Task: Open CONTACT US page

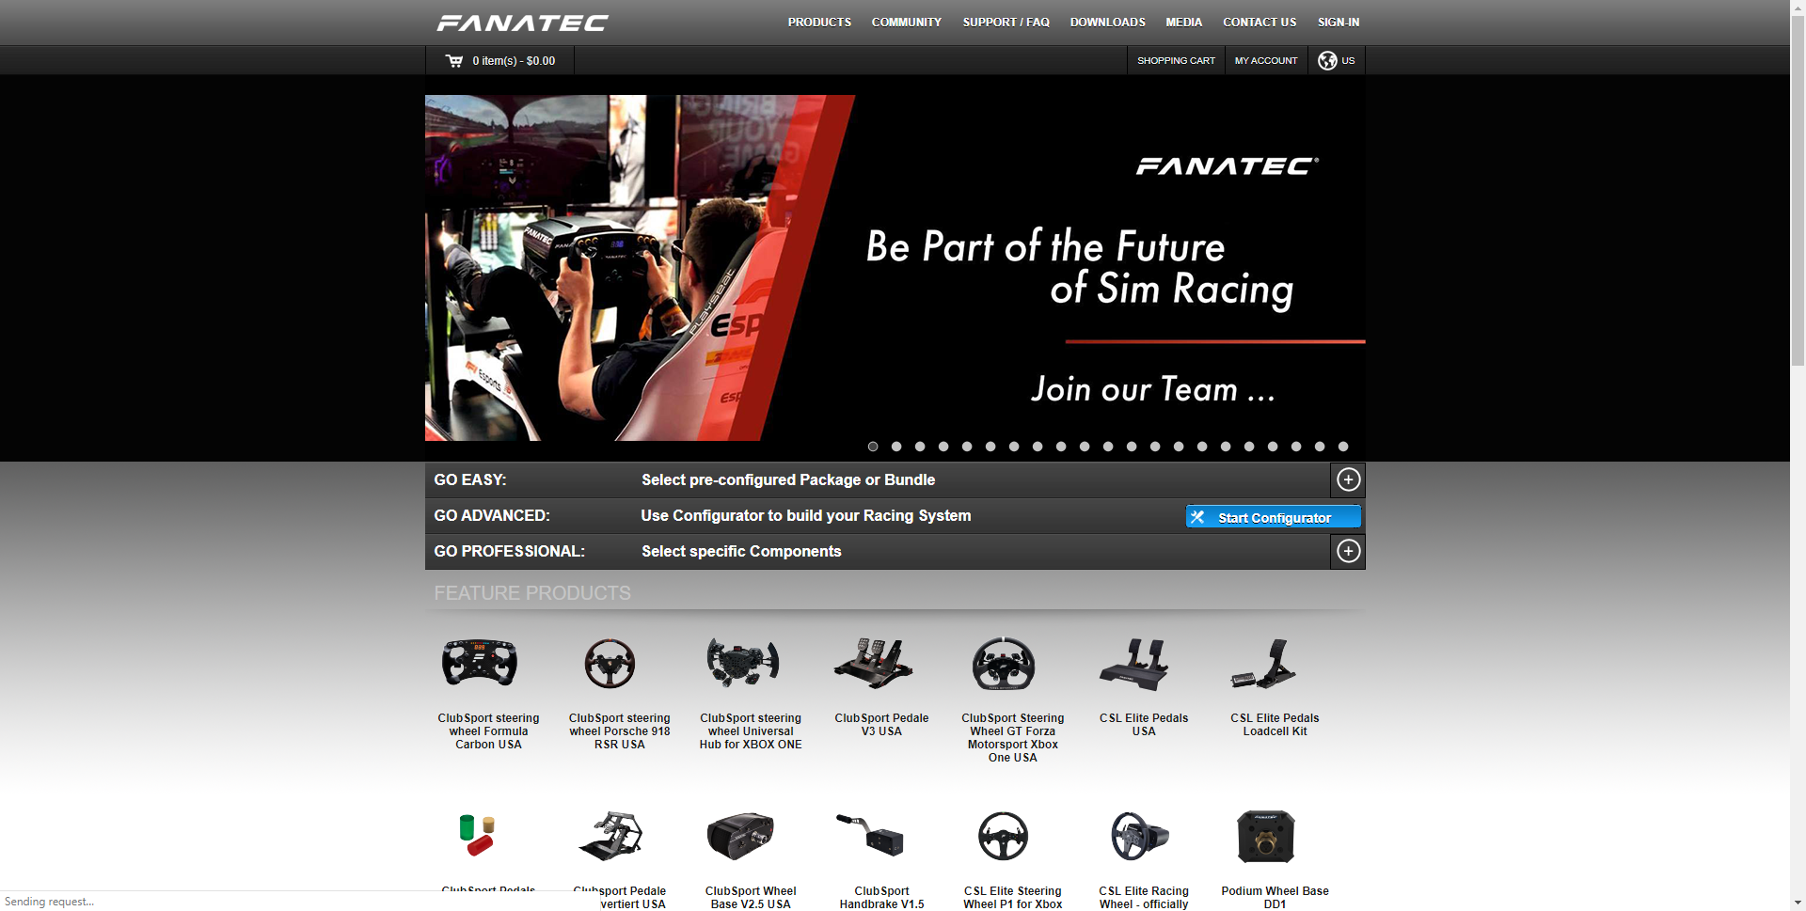Action: (x=1259, y=23)
